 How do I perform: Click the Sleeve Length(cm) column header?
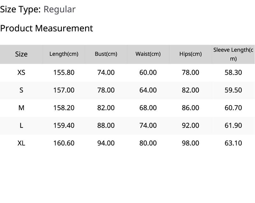(233, 54)
